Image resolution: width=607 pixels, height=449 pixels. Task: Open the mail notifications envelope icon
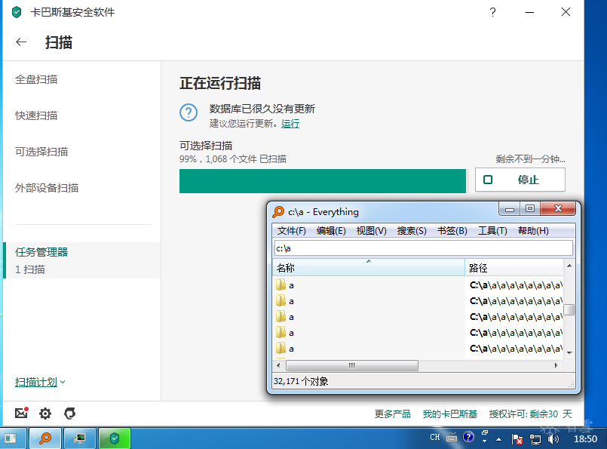pyautogui.click(x=21, y=413)
